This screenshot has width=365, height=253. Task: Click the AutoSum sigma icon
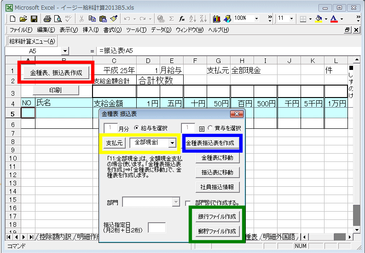pos(171,19)
